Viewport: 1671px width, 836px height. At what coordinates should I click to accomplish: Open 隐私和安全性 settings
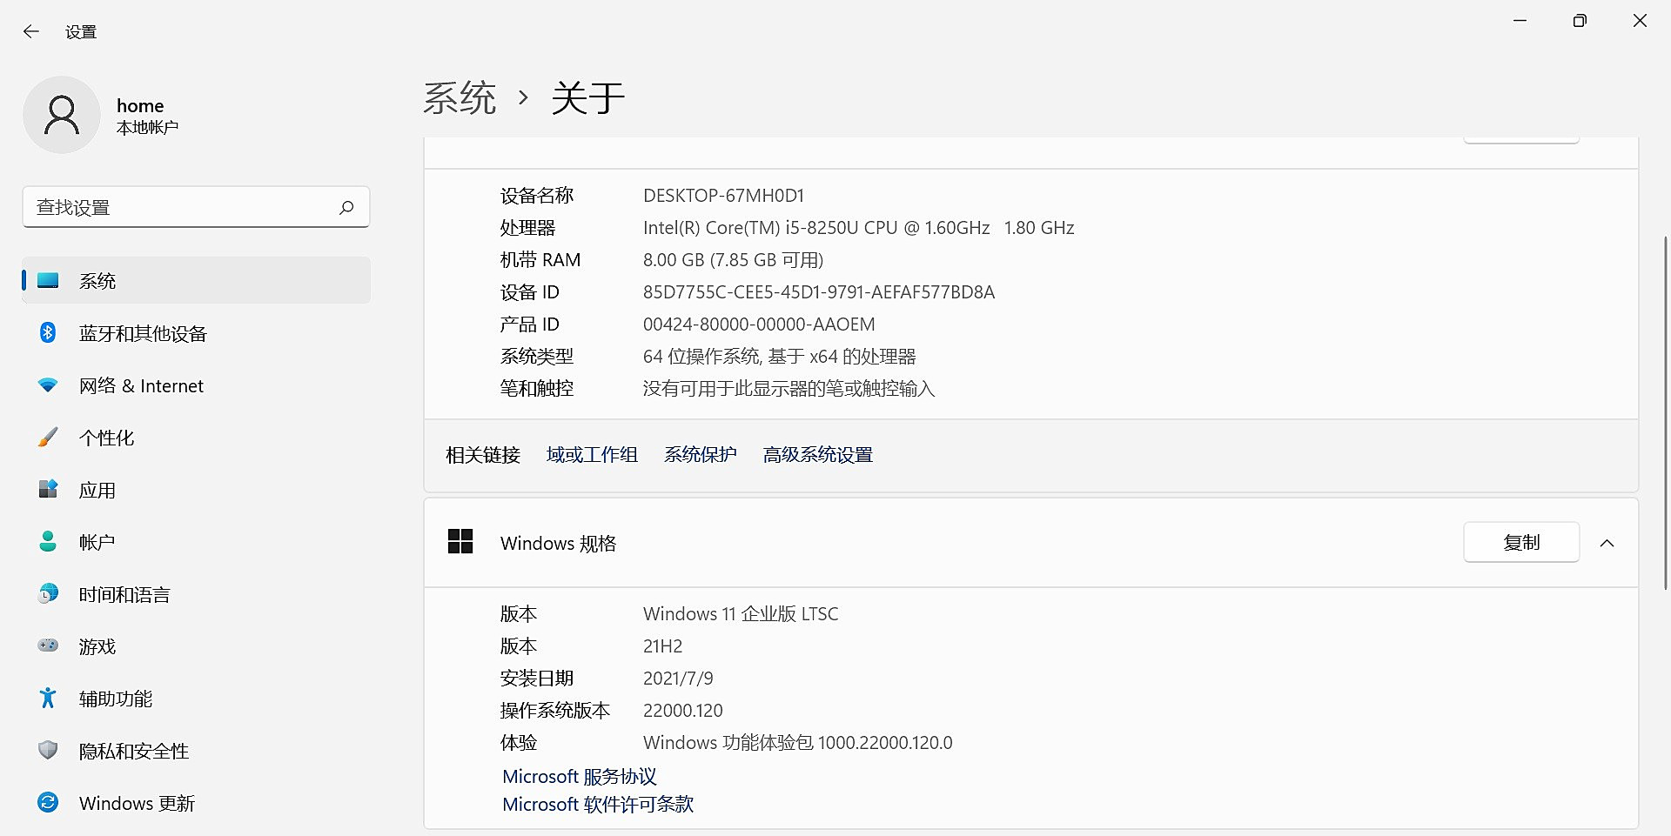(197, 750)
